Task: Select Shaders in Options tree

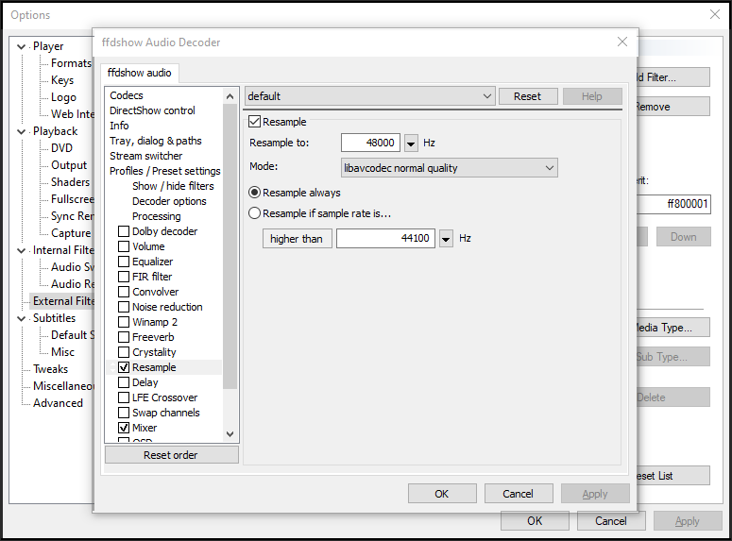Action: 70,182
